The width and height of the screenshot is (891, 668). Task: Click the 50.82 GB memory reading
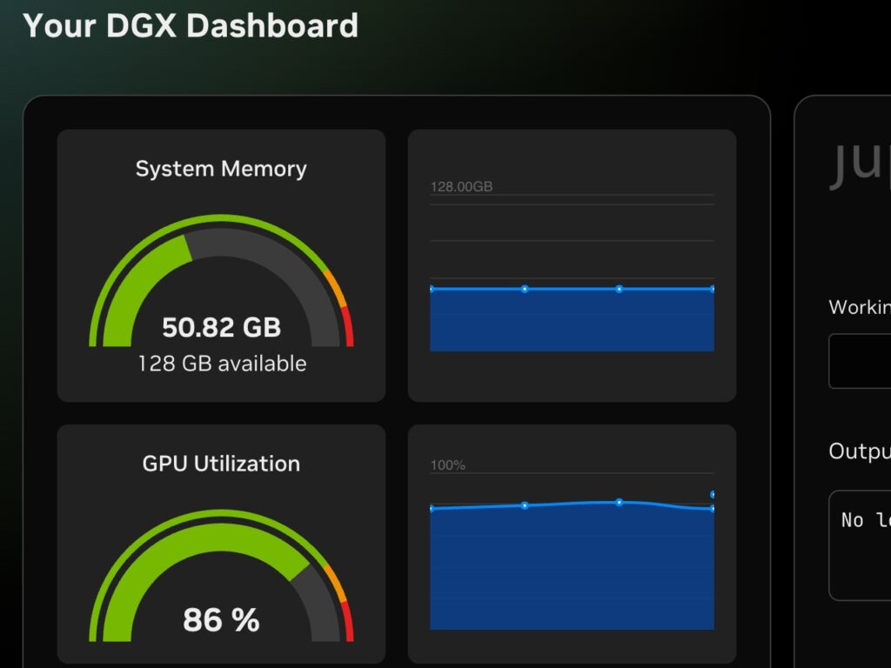221,327
